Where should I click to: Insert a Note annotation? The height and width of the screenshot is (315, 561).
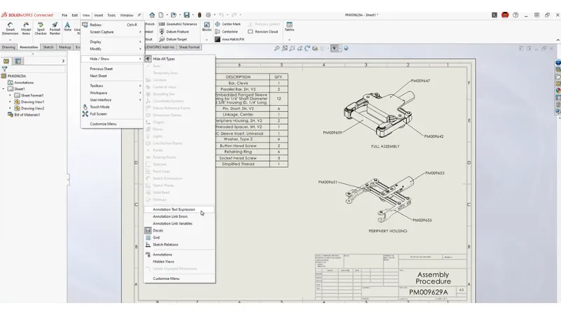tap(67, 27)
